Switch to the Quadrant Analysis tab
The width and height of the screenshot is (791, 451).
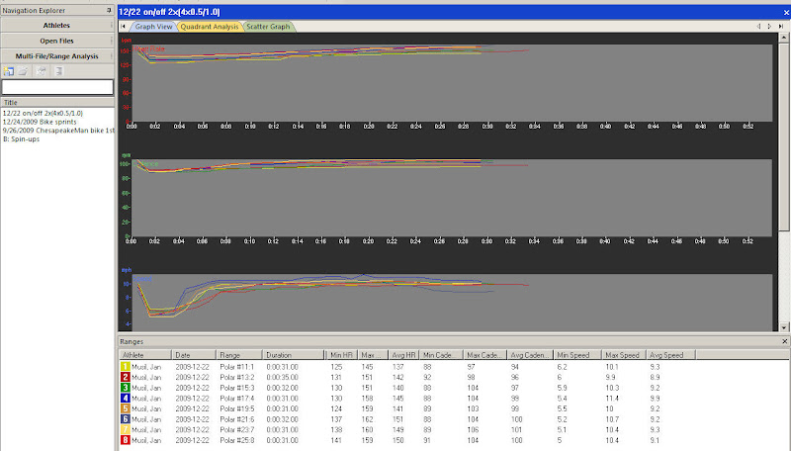(210, 27)
